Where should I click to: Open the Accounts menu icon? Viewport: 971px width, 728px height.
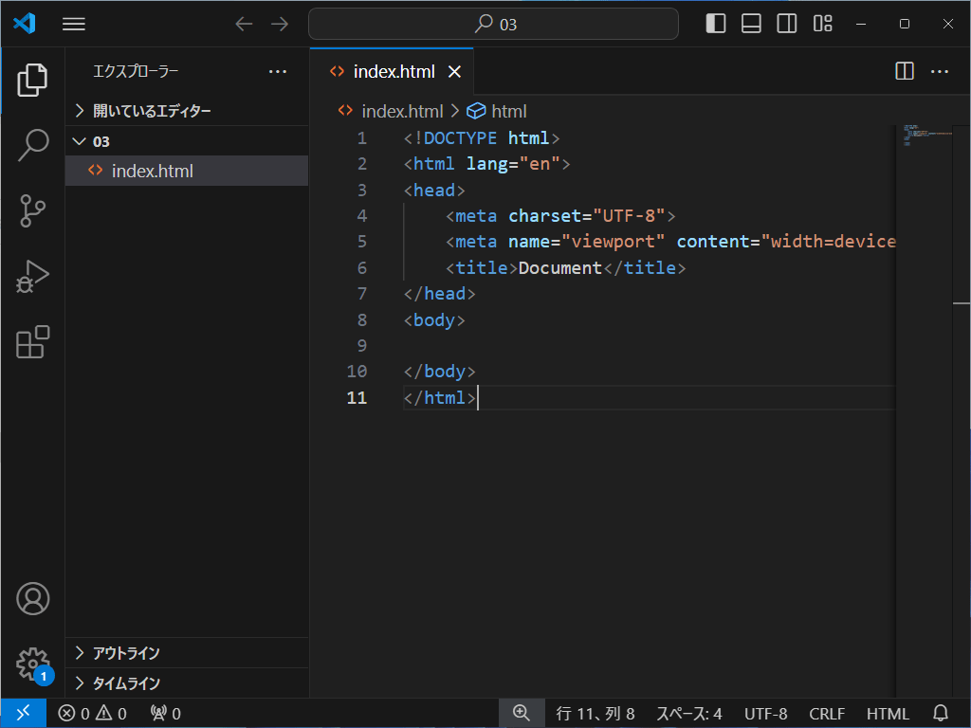[32, 598]
